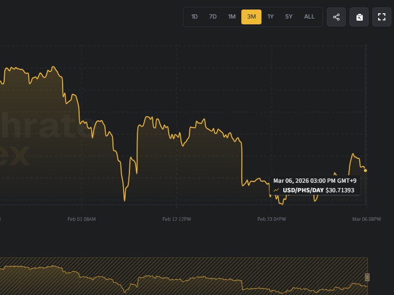The width and height of the screenshot is (394, 295).
Task: Click the chart line's lowest dip in early February
Action: coord(125,201)
